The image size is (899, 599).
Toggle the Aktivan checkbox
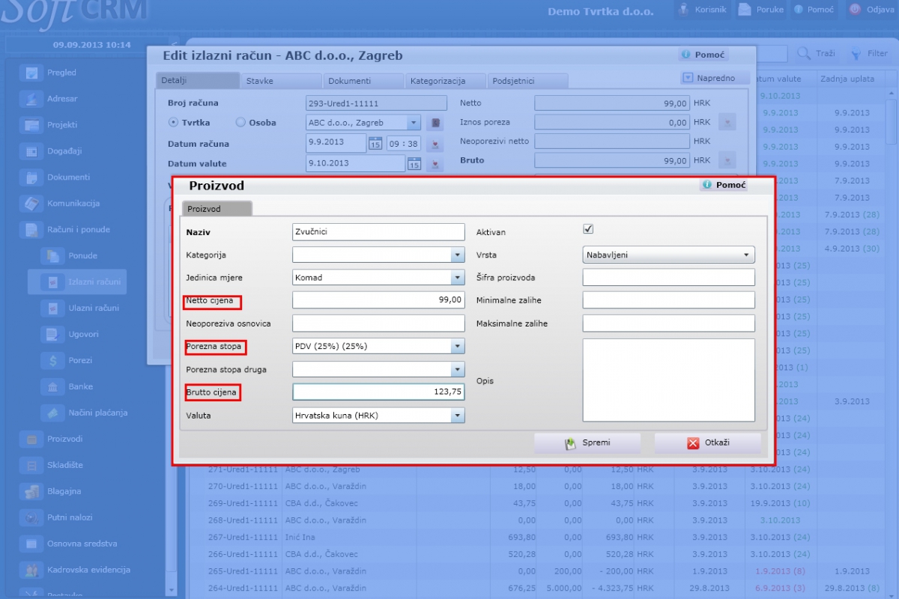tap(588, 229)
